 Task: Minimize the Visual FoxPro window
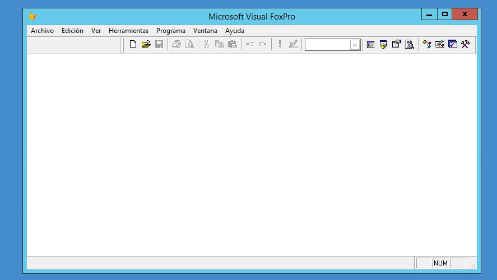(429, 14)
